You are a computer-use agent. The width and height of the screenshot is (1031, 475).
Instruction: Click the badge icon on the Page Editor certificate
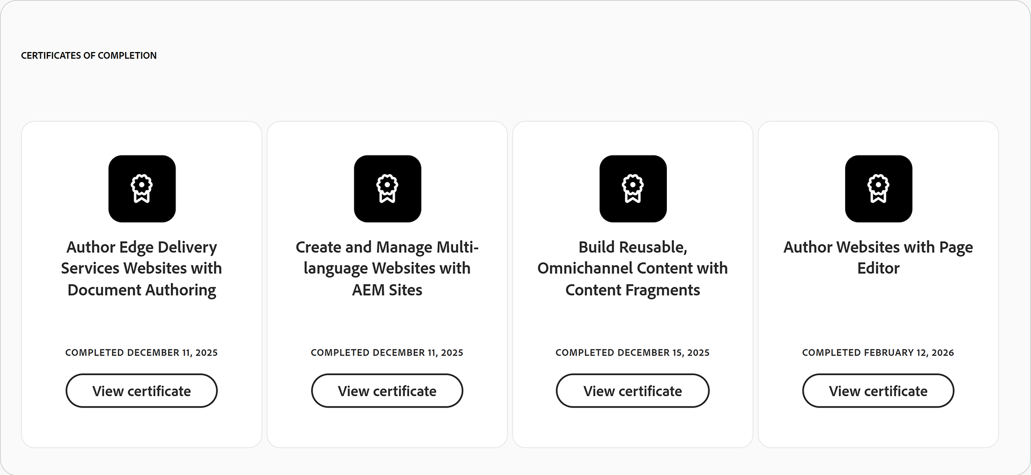tap(878, 189)
